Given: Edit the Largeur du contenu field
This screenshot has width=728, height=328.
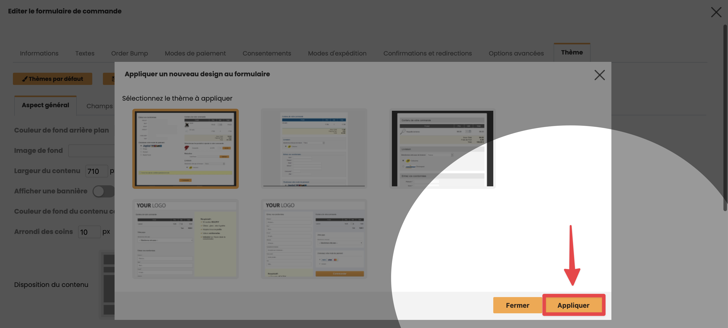Looking at the screenshot, I should [x=97, y=171].
